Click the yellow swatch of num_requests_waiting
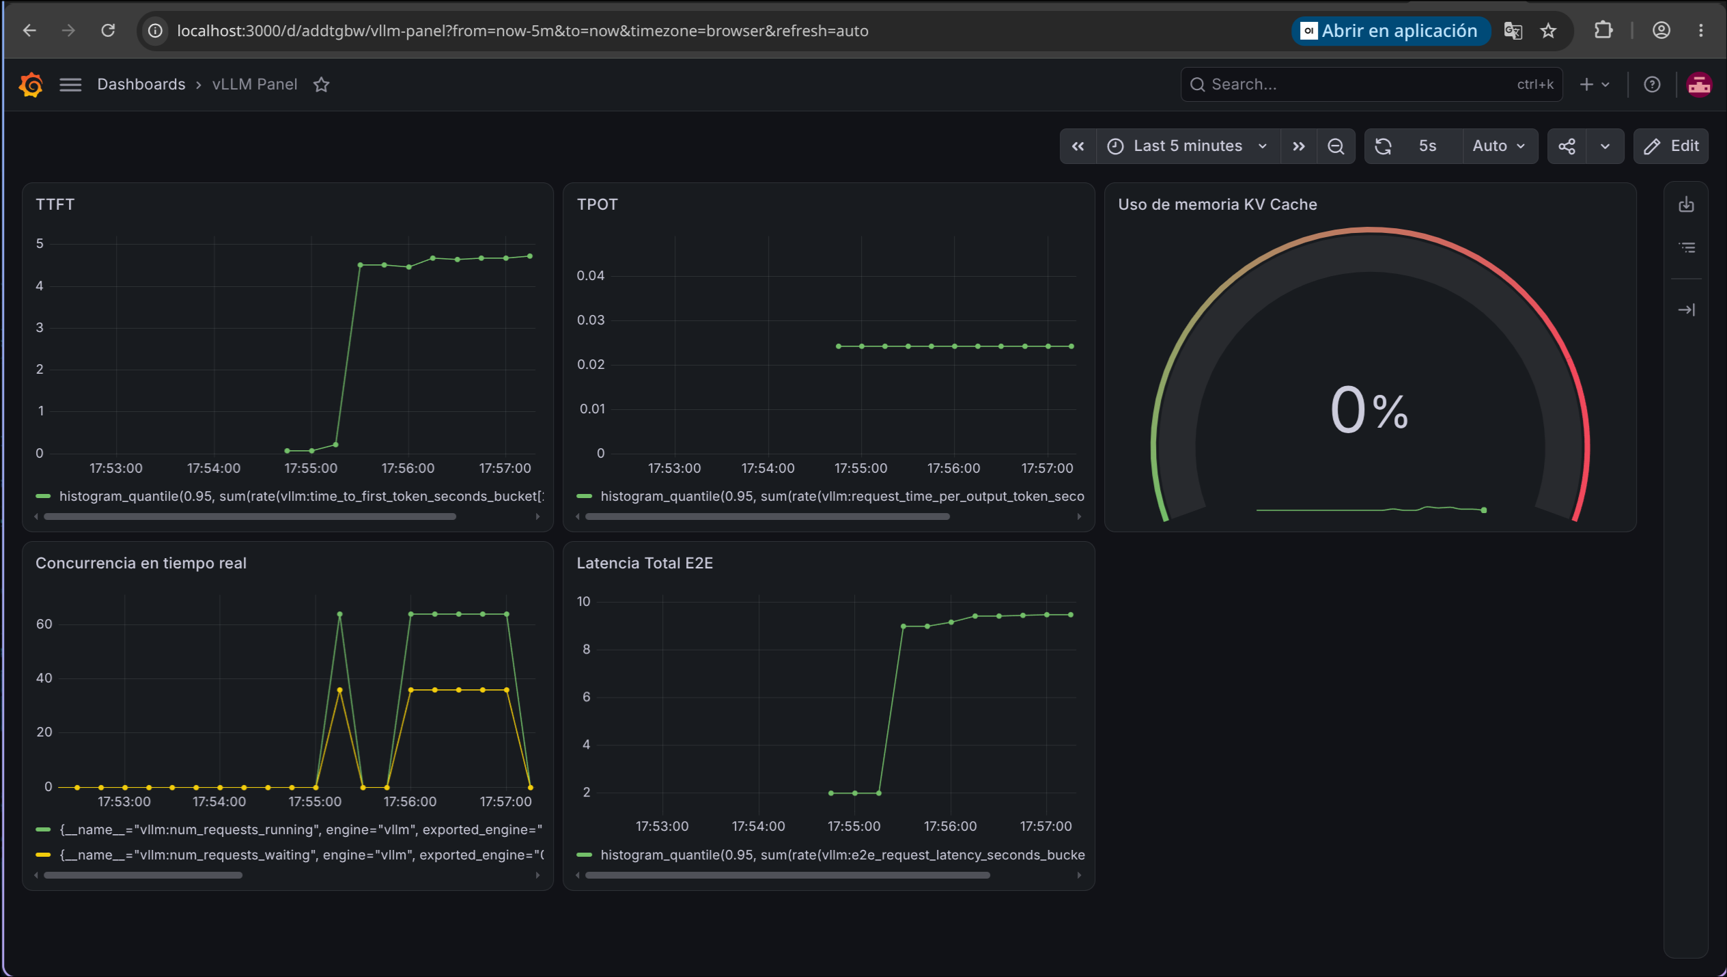Image resolution: width=1727 pixels, height=977 pixels. click(x=43, y=855)
